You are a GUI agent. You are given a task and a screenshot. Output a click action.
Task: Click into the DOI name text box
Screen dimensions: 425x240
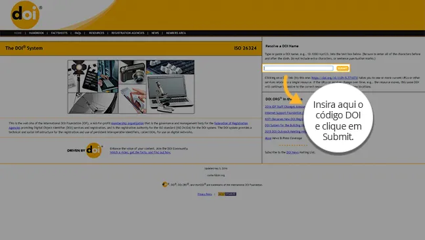pos(298,68)
